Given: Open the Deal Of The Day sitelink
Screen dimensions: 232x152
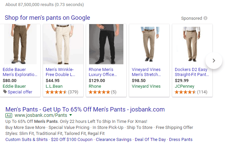Looking at the screenshot, I should (x=150, y=139).
